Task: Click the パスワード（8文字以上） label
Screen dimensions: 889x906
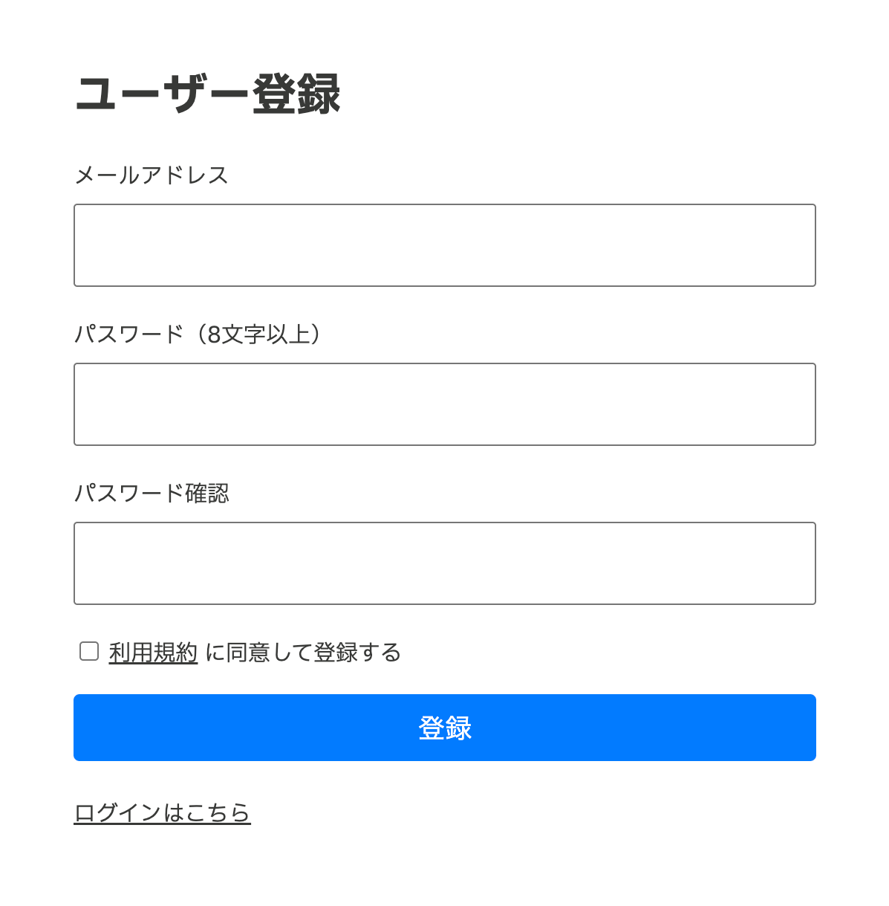Action: (x=198, y=334)
